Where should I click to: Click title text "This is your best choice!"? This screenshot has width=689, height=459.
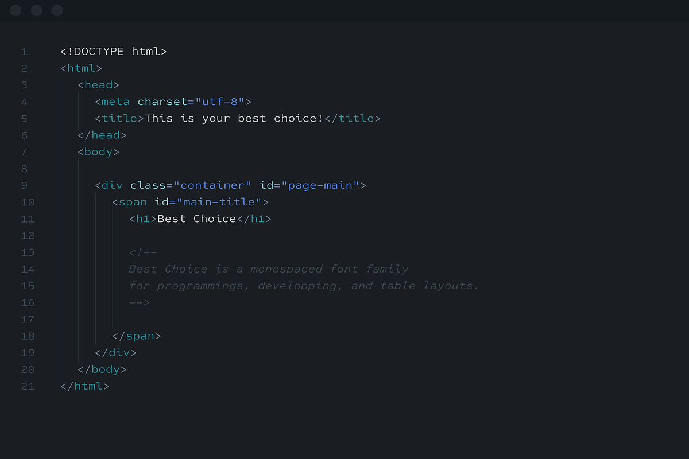pyautogui.click(x=234, y=118)
